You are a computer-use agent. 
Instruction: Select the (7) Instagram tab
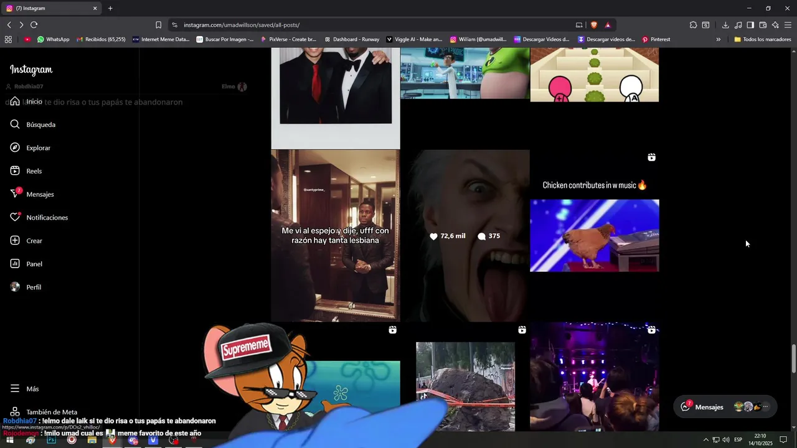(51, 9)
